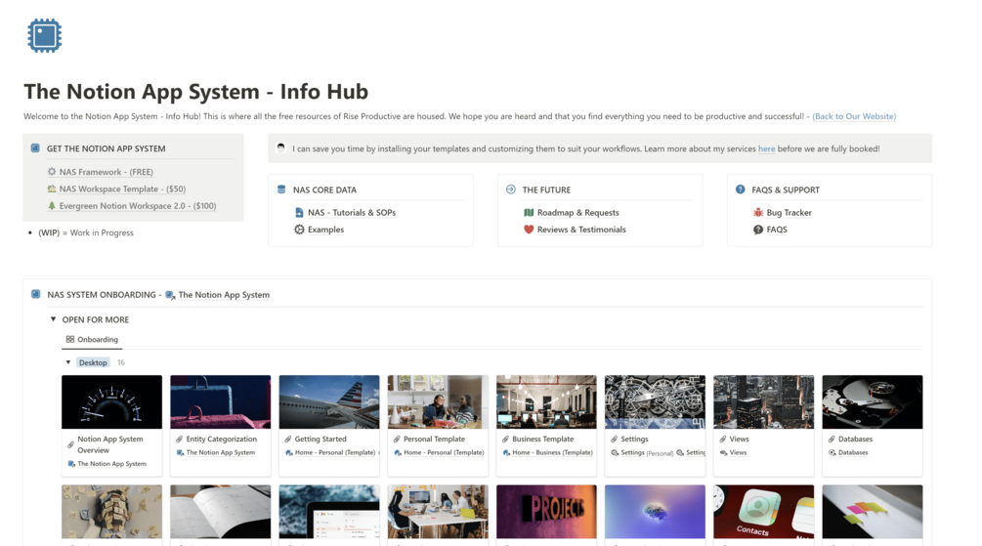
Task: Open the Views city skyline thumbnail
Action: (x=763, y=402)
